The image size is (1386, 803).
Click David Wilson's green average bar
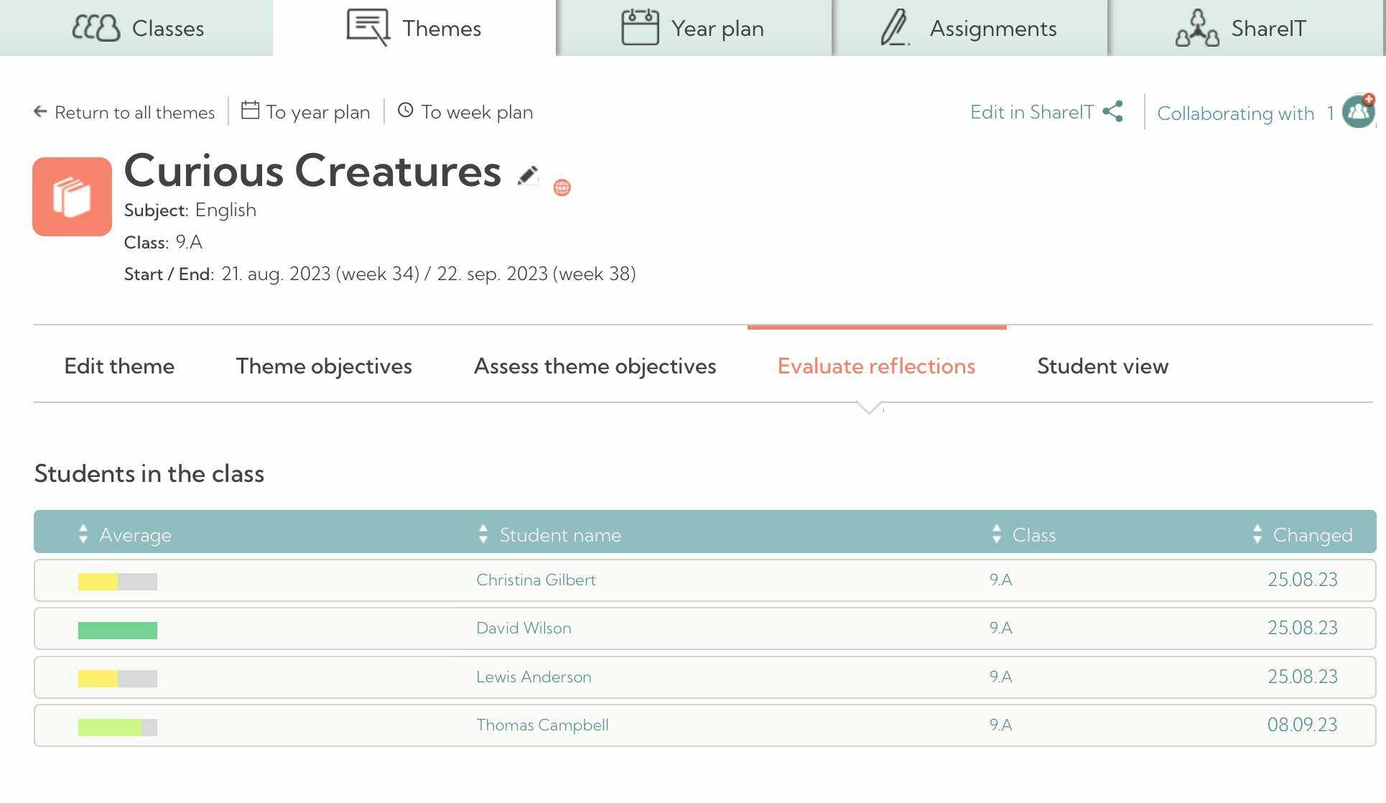[x=117, y=629]
